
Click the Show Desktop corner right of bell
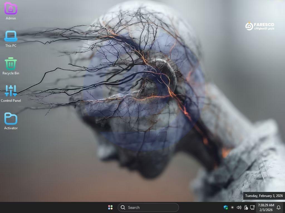tap(284, 207)
